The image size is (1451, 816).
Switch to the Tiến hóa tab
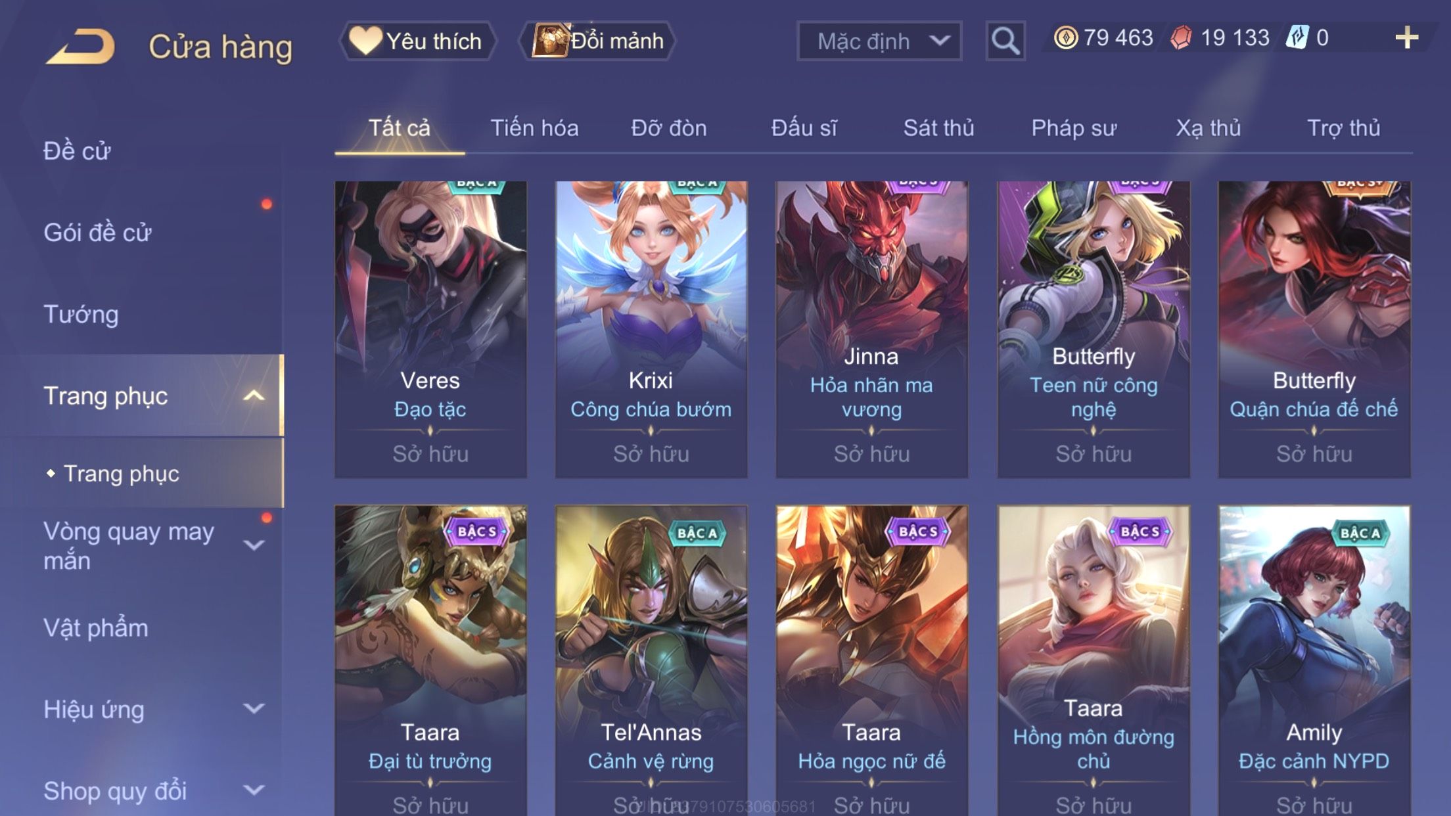click(534, 127)
